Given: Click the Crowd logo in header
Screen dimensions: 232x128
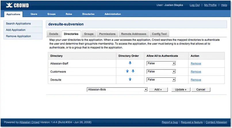Looking at the screenshot, I should (17, 5).
